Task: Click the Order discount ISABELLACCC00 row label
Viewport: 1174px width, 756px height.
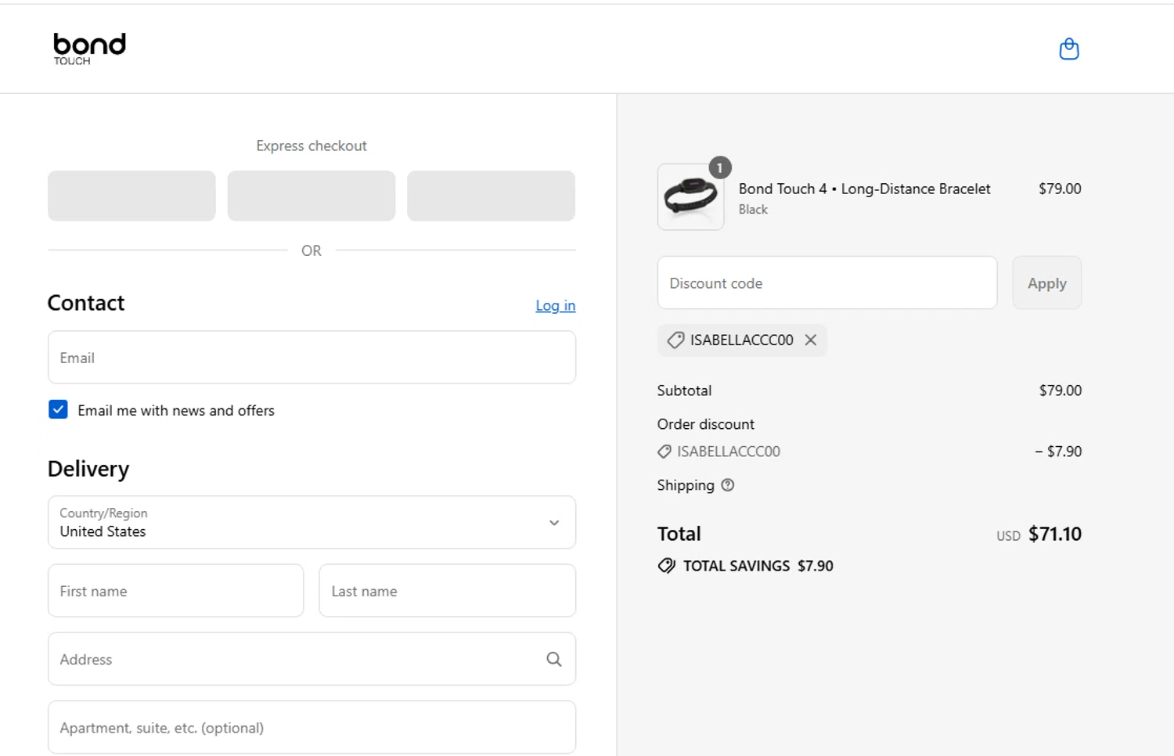Action: pos(728,452)
